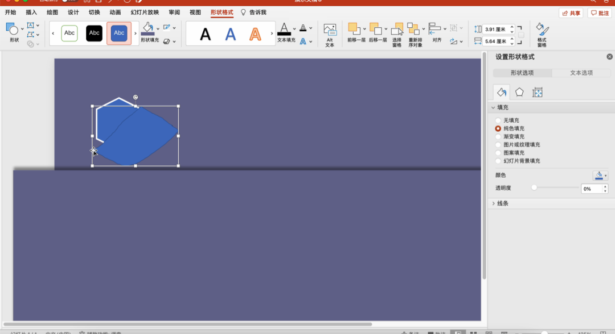
Task: Select the 纯色填充 radio button
Action: coord(498,129)
